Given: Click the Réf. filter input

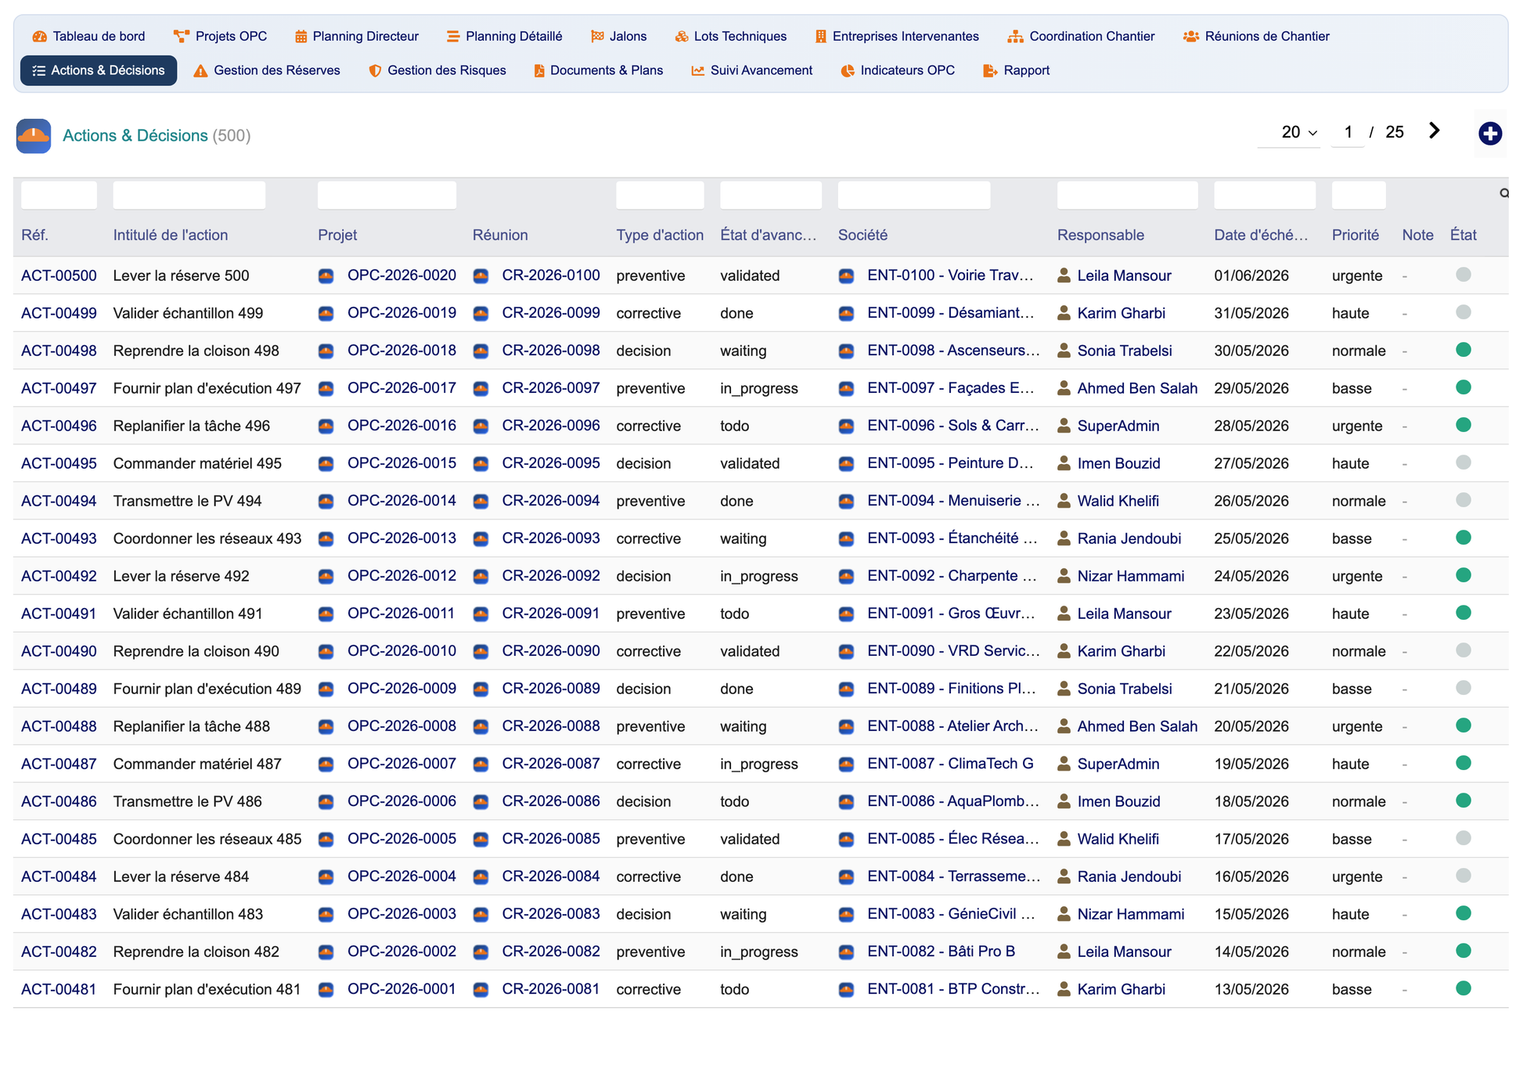Looking at the screenshot, I should tap(59, 195).
